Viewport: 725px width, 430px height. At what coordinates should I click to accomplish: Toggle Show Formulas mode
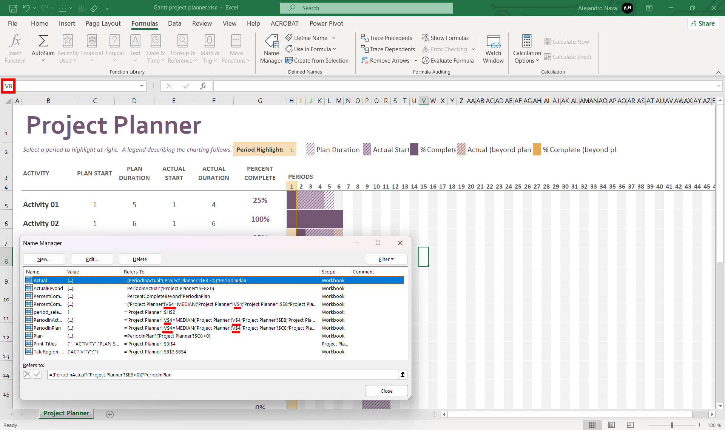[445, 38]
